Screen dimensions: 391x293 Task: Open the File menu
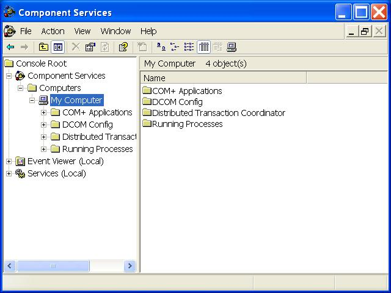(26, 31)
